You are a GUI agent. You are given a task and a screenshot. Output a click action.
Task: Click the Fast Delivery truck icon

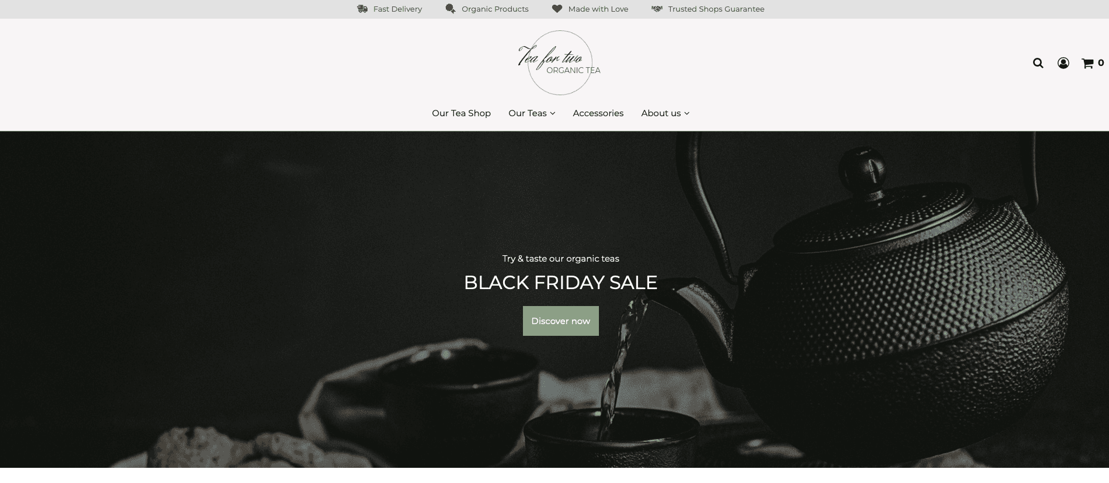pyautogui.click(x=362, y=9)
